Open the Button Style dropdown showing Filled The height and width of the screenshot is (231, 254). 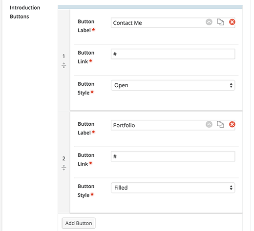click(x=173, y=188)
